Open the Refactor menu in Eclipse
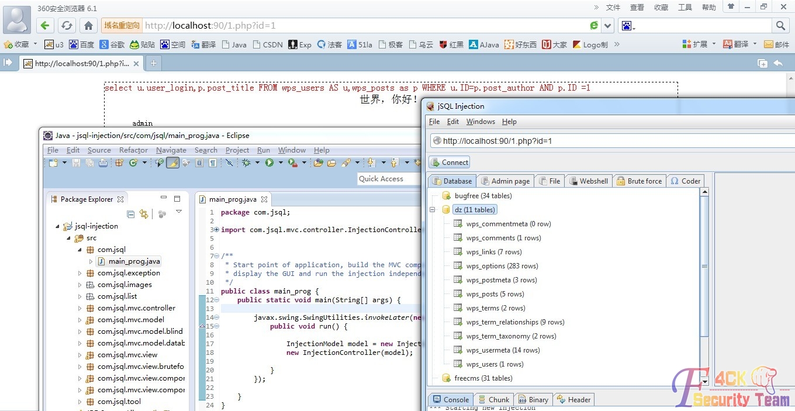 (133, 150)
